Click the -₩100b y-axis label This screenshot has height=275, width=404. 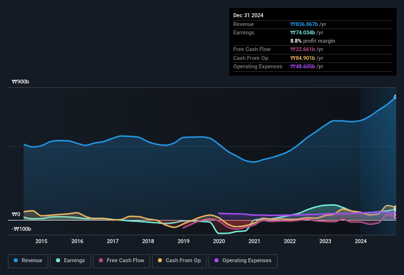(x=21, y=229)
